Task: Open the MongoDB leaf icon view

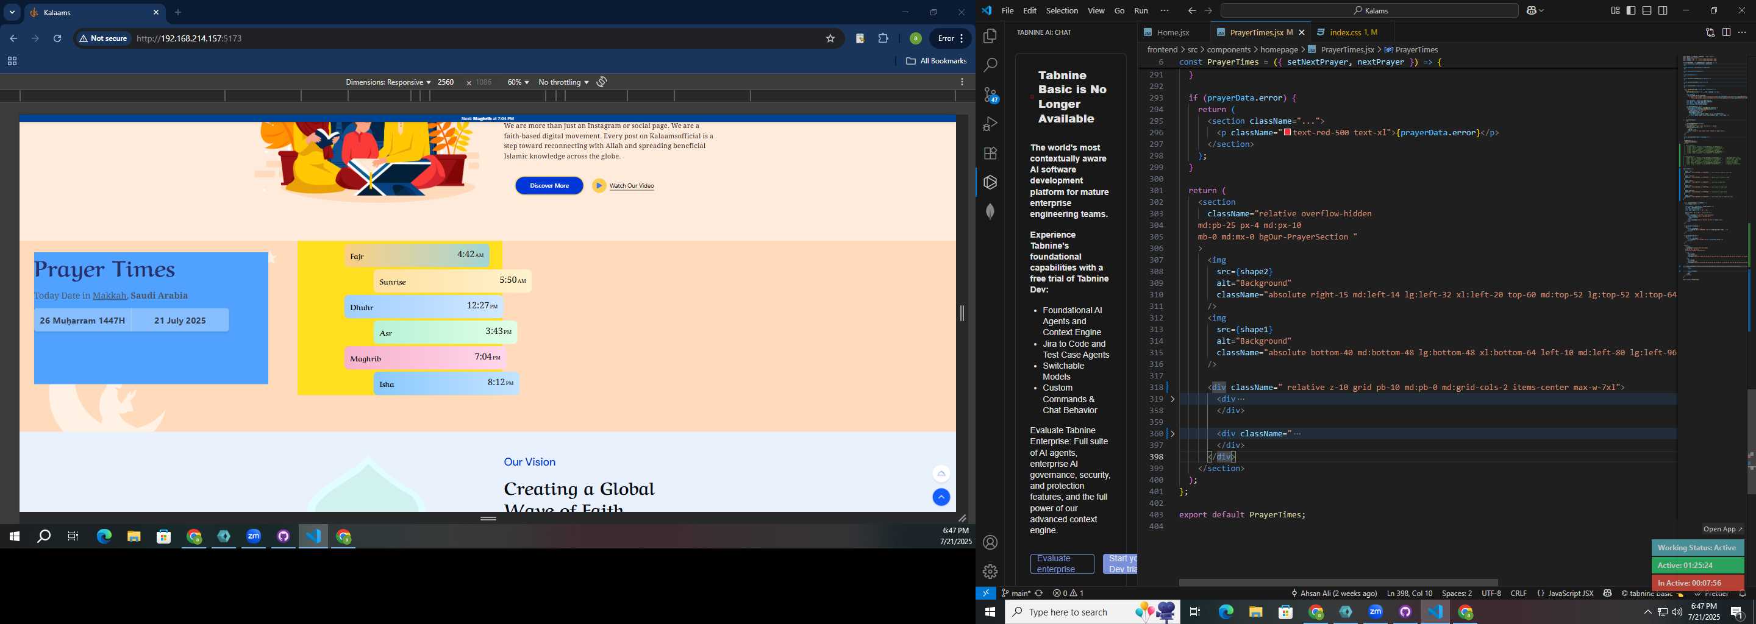Action: click(x=990, y=212)
